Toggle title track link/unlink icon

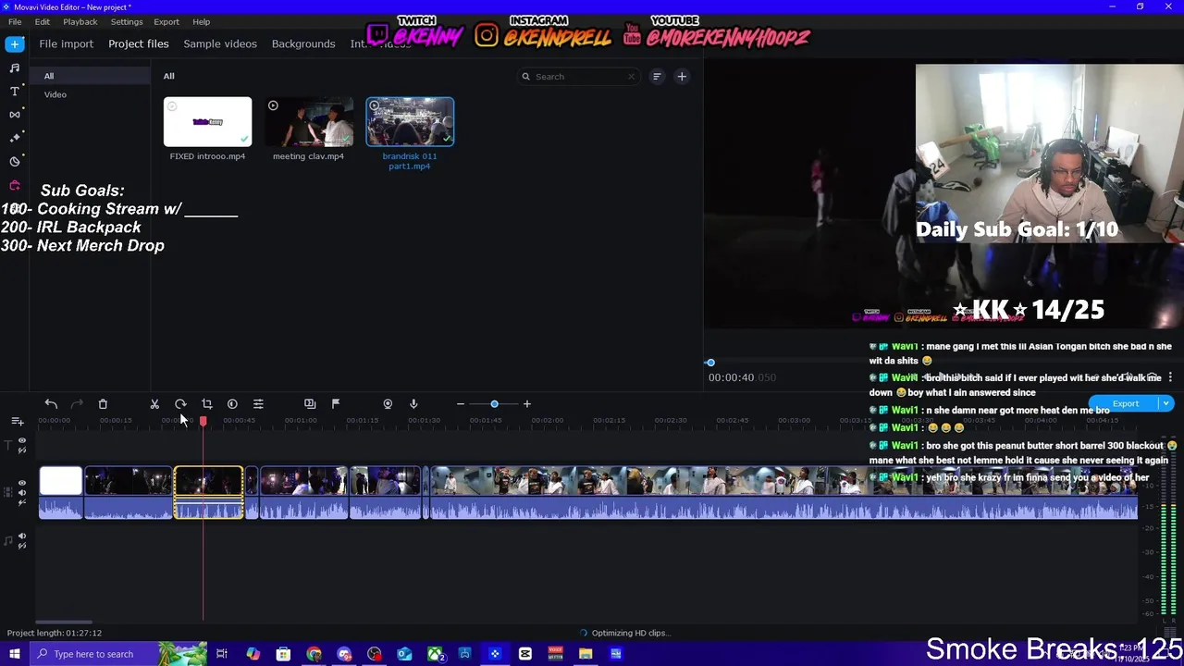click(22, 450)
